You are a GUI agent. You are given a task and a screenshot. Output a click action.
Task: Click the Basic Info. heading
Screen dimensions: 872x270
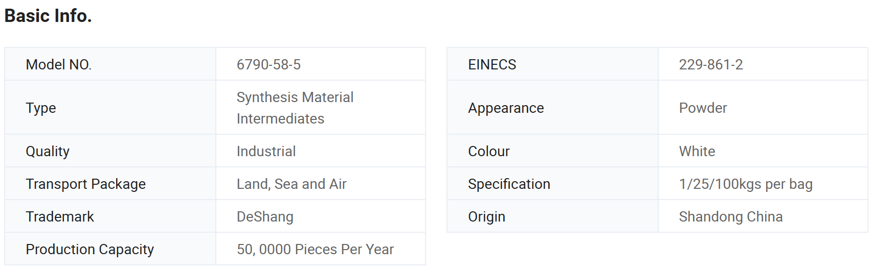(48, 16)
